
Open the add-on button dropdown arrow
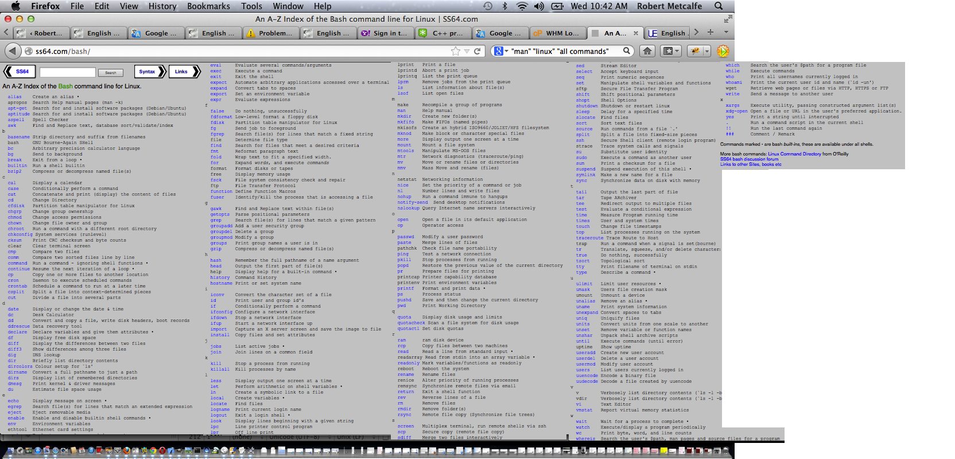[707, 51]
